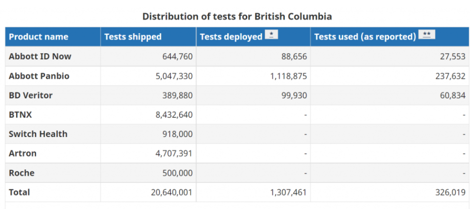Click the Roche row label

click(x=22, y=173)
